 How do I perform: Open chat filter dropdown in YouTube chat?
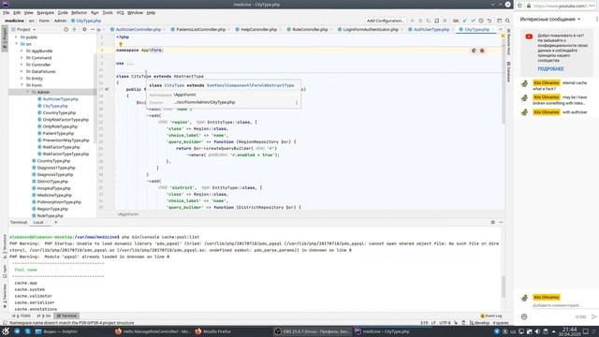coord(550,19)
